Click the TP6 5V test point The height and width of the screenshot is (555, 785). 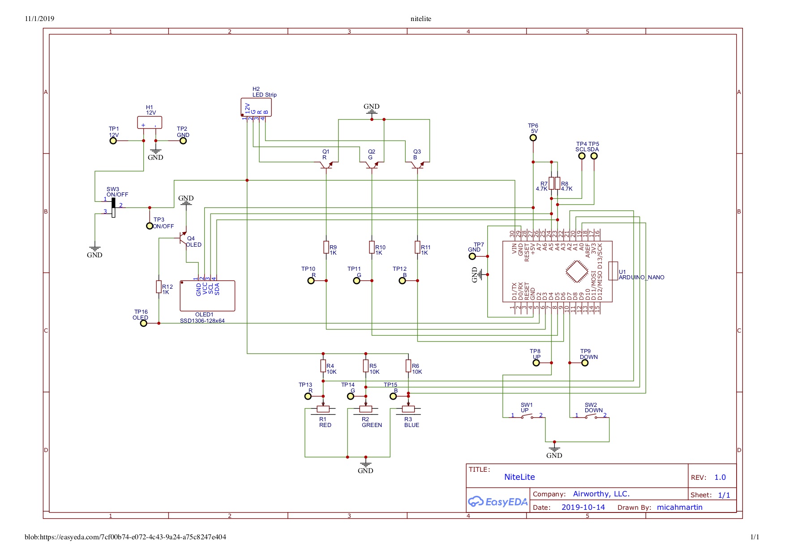click(533, 138)
